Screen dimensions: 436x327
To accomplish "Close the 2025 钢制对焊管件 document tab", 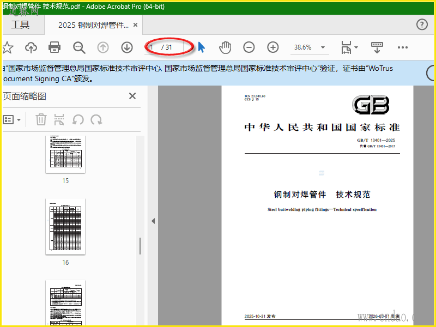I will 135,25.
